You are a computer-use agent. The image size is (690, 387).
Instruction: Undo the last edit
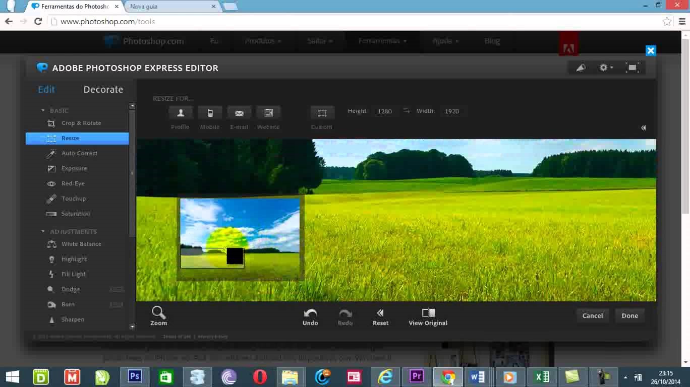click(x=310, y=317)
